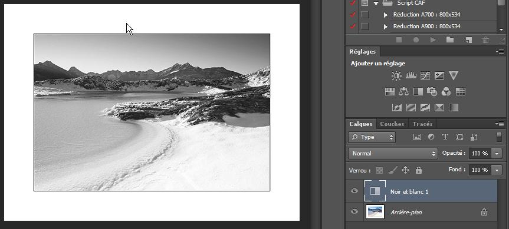Delete the selected action with trash icon

(485, 40)
